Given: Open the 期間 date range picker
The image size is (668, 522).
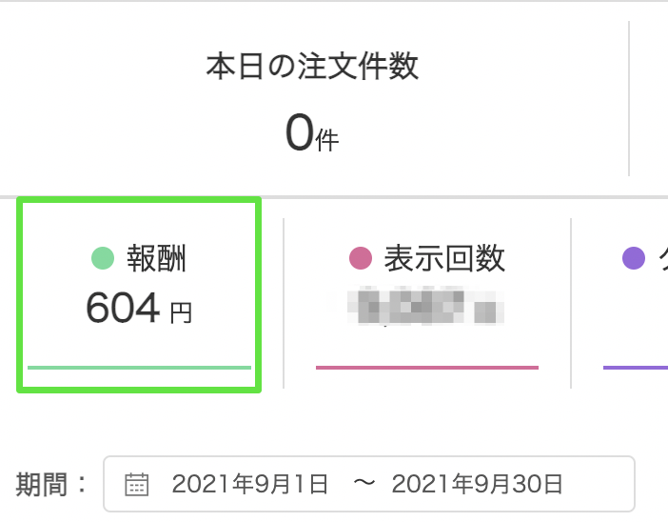Looking at the screenshot, I should pyautogui.click(x=369, y=484).
